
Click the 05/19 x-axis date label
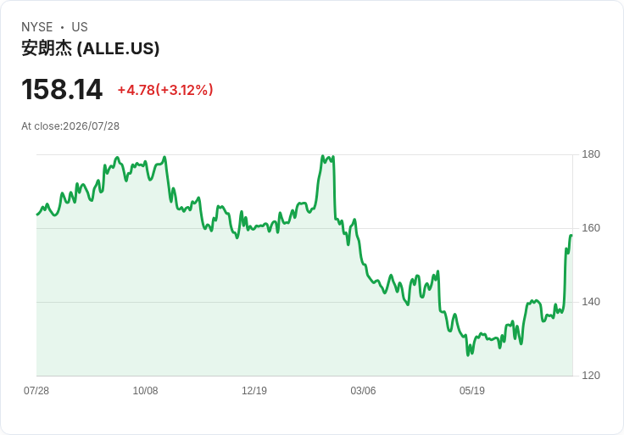[x=472, y=390]
